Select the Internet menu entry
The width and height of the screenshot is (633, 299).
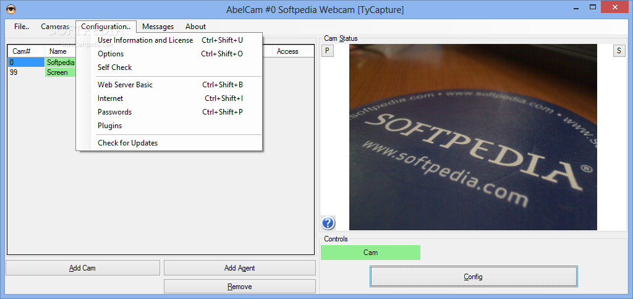(x=169, y=98)
